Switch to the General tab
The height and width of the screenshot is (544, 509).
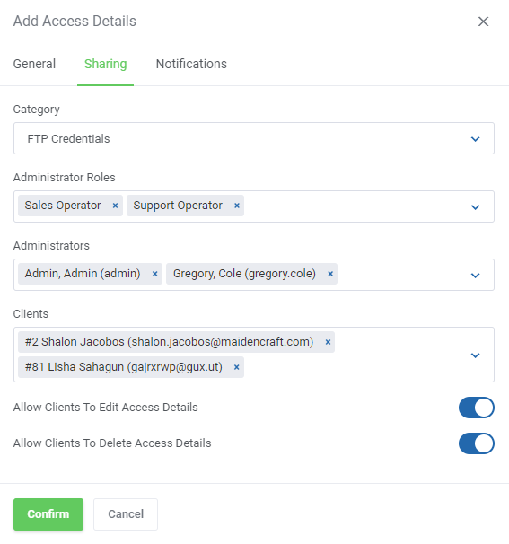point(34,64)
